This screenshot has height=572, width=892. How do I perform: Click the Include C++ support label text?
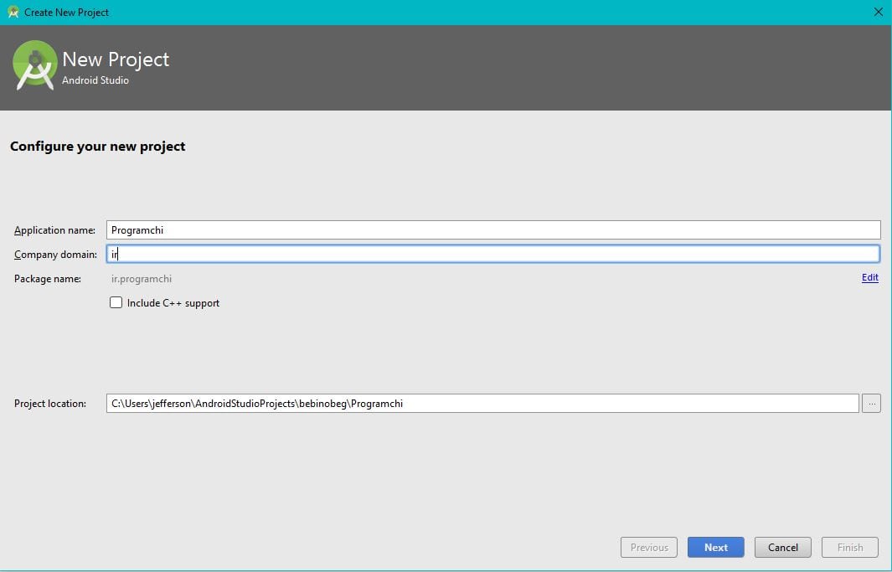pos(173,303)
